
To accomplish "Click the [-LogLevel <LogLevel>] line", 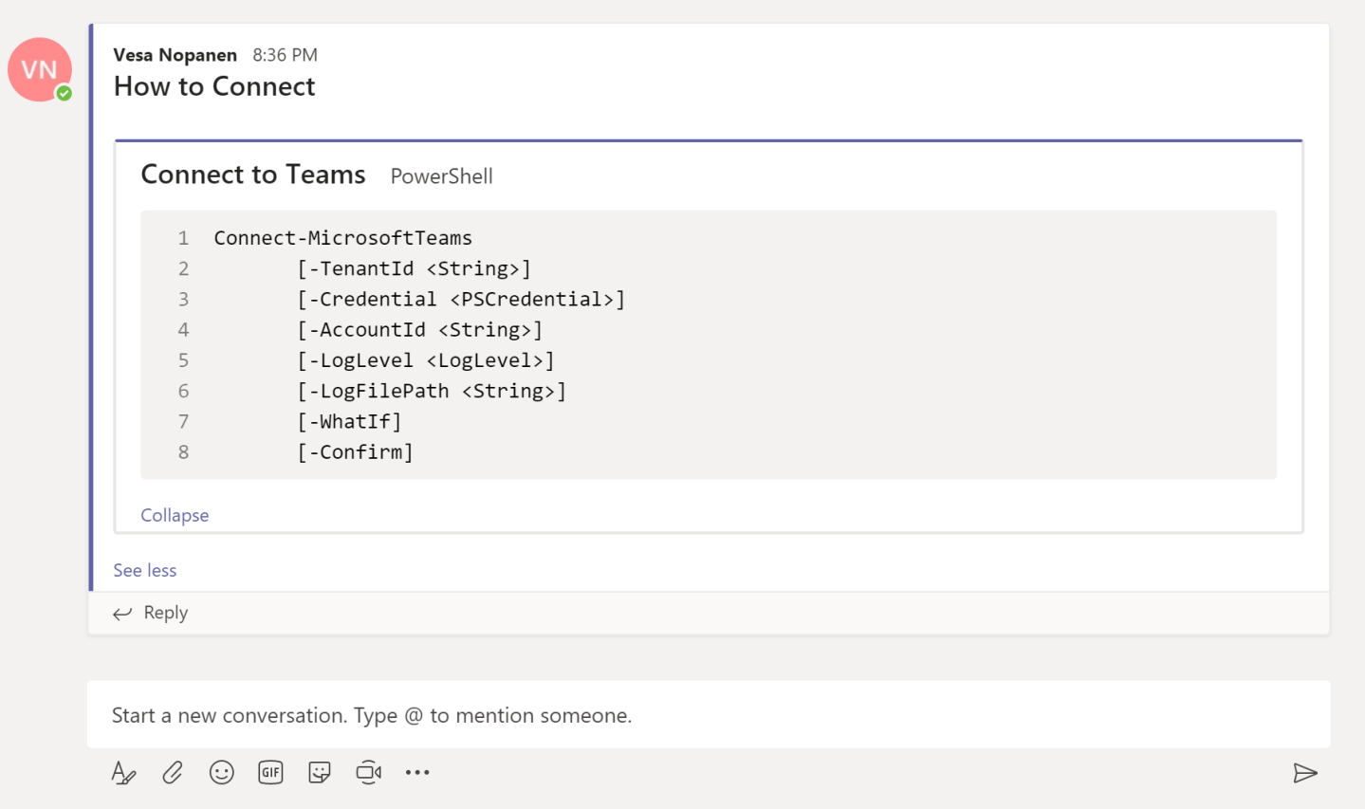I will tap(425, 360).
